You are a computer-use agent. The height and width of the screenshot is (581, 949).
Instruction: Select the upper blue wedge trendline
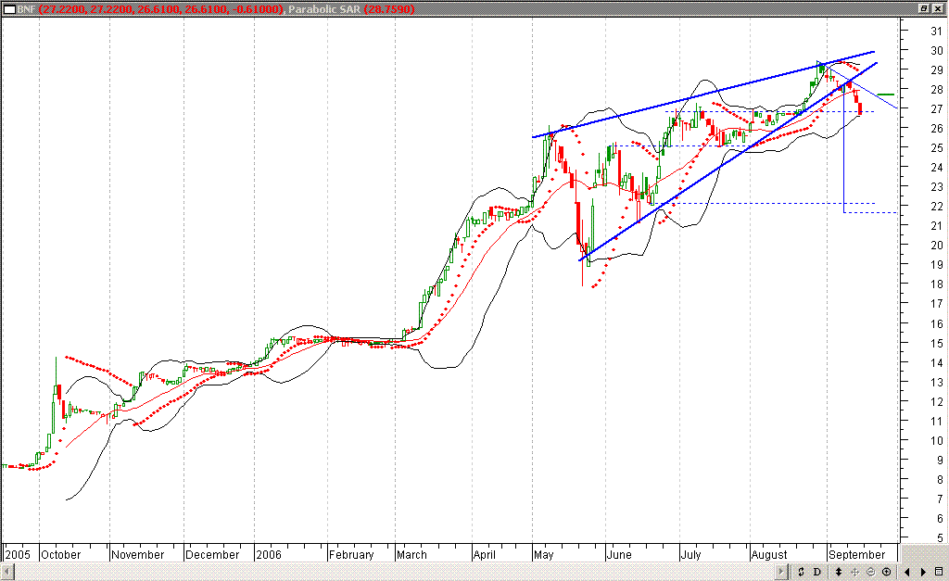[x=703, y=95]
